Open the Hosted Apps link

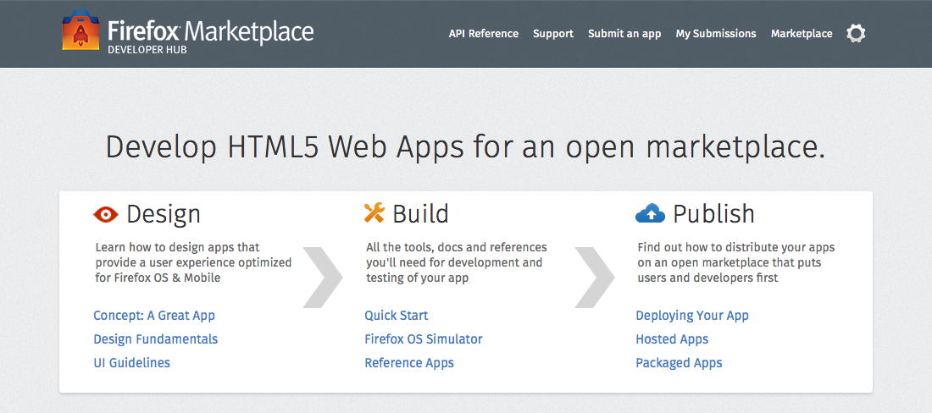point(672,339)
